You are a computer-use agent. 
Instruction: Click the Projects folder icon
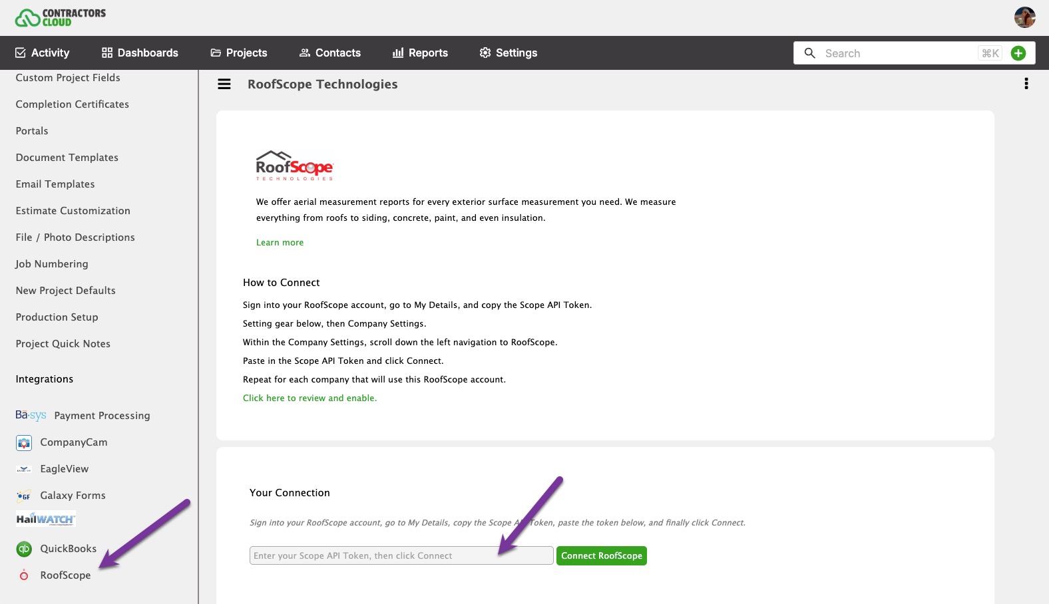click(x=216, y=53)
